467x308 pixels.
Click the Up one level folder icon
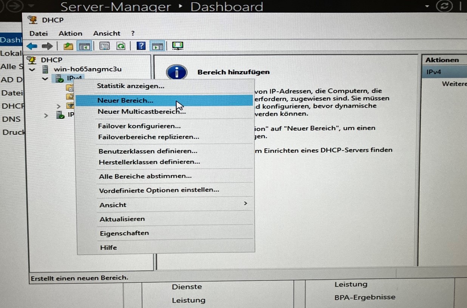(68, 46)
